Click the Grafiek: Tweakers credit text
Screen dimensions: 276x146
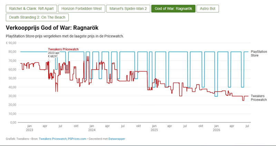click(x=17, y=139)
